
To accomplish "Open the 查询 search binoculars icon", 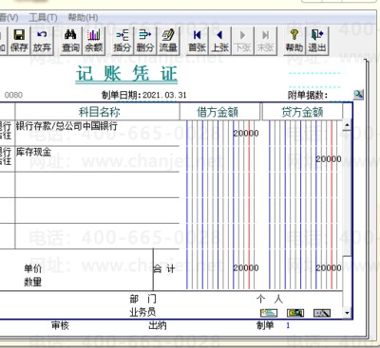I will point(70,41).
